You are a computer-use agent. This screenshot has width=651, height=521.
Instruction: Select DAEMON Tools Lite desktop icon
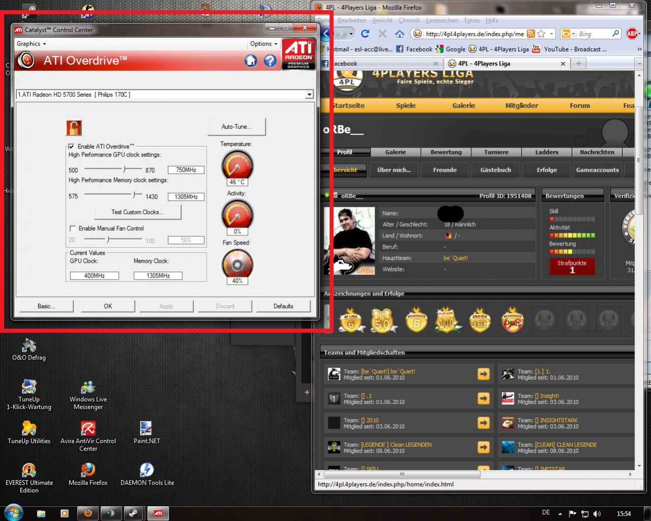[147, 475]
